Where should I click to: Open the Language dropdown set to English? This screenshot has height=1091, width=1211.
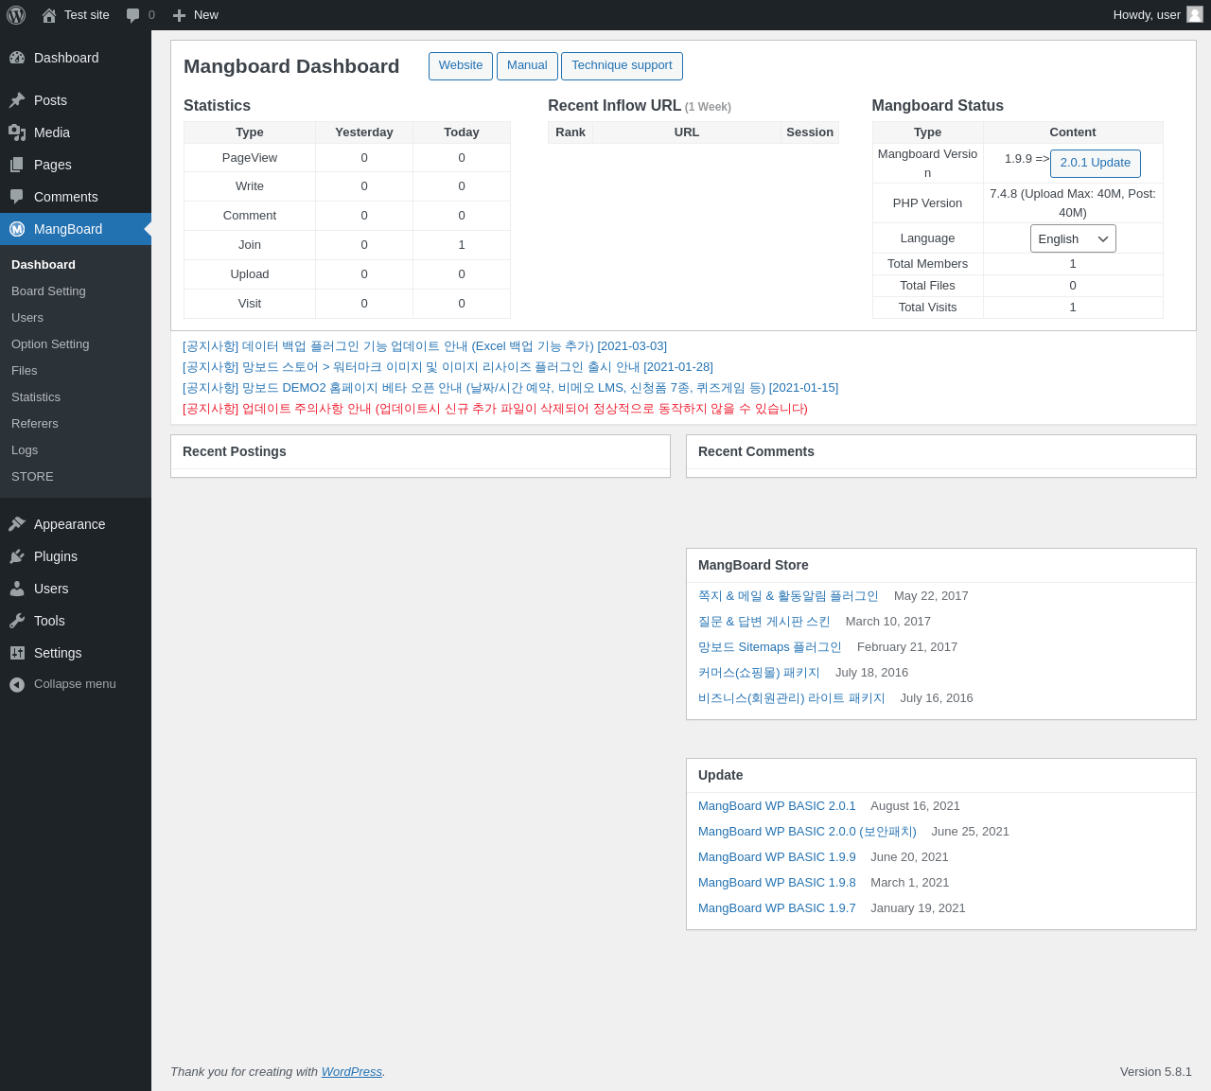tap(1073, 238)
